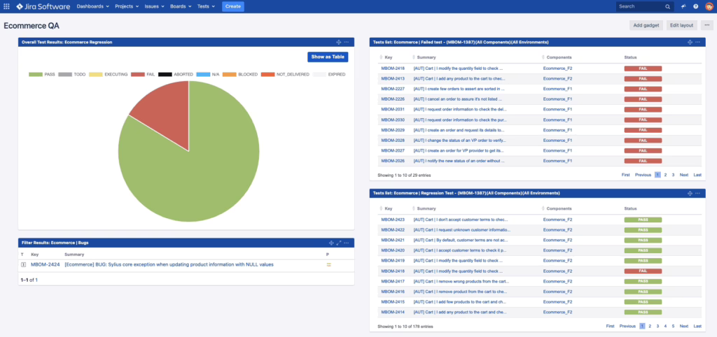
Task: Open more options on Failed test gadget
Action: (x=697, y=42)
